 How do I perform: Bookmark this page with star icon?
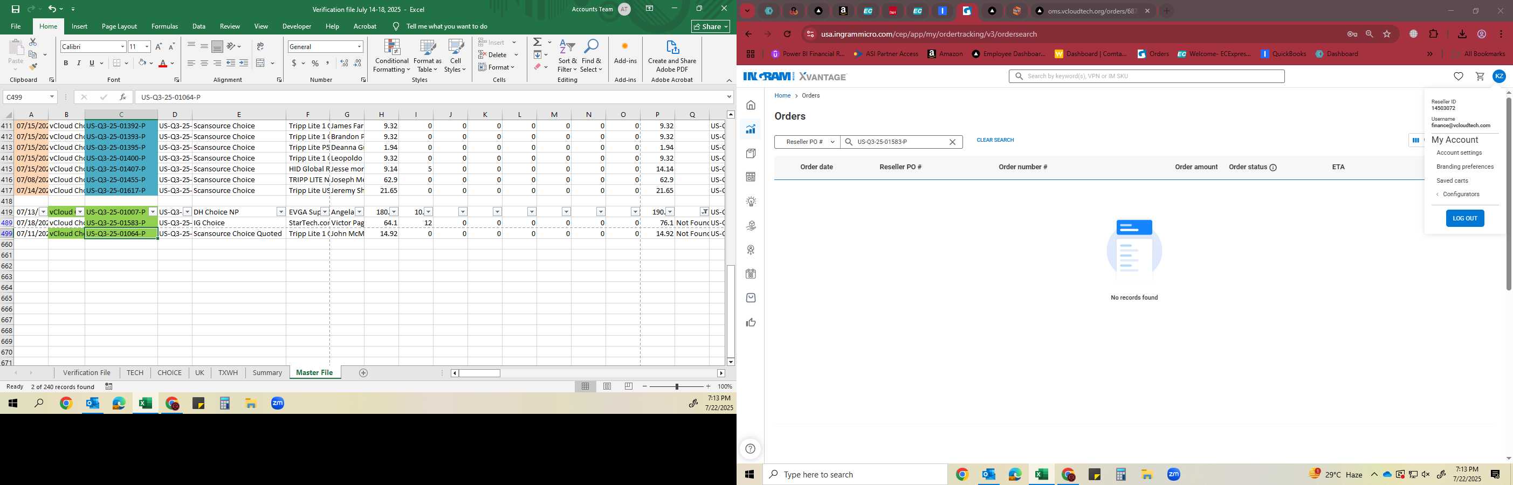1387,34
